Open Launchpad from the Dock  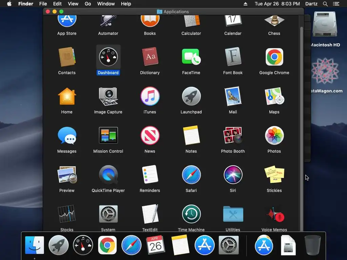(x=58, y=245)
